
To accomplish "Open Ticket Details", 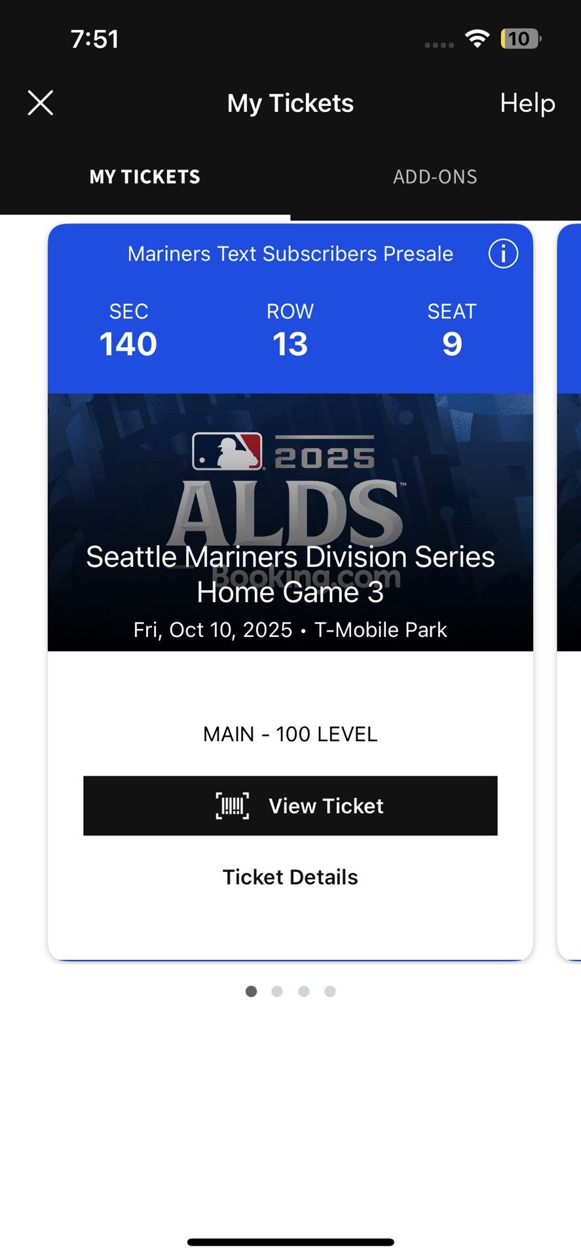I will [290, 877].
